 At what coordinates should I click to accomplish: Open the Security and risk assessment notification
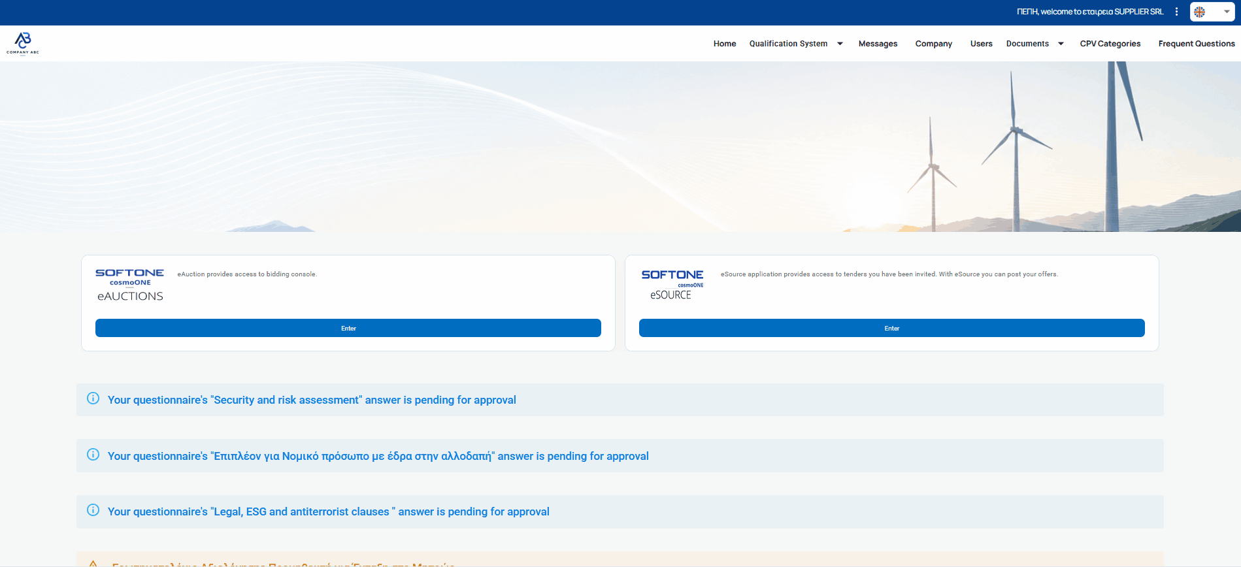coord(620,400)
